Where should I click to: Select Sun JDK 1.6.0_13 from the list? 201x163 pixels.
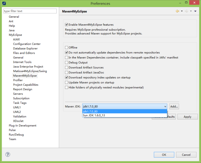tap(125, 115)
